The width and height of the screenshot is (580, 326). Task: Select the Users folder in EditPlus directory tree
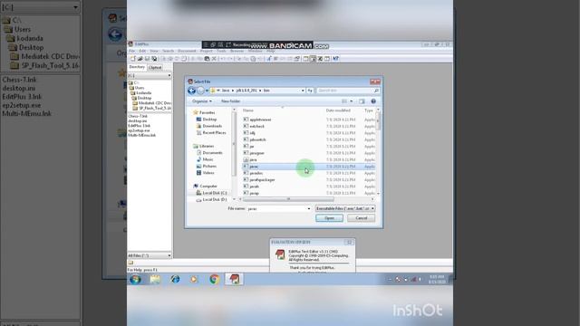tap(137, 88)
